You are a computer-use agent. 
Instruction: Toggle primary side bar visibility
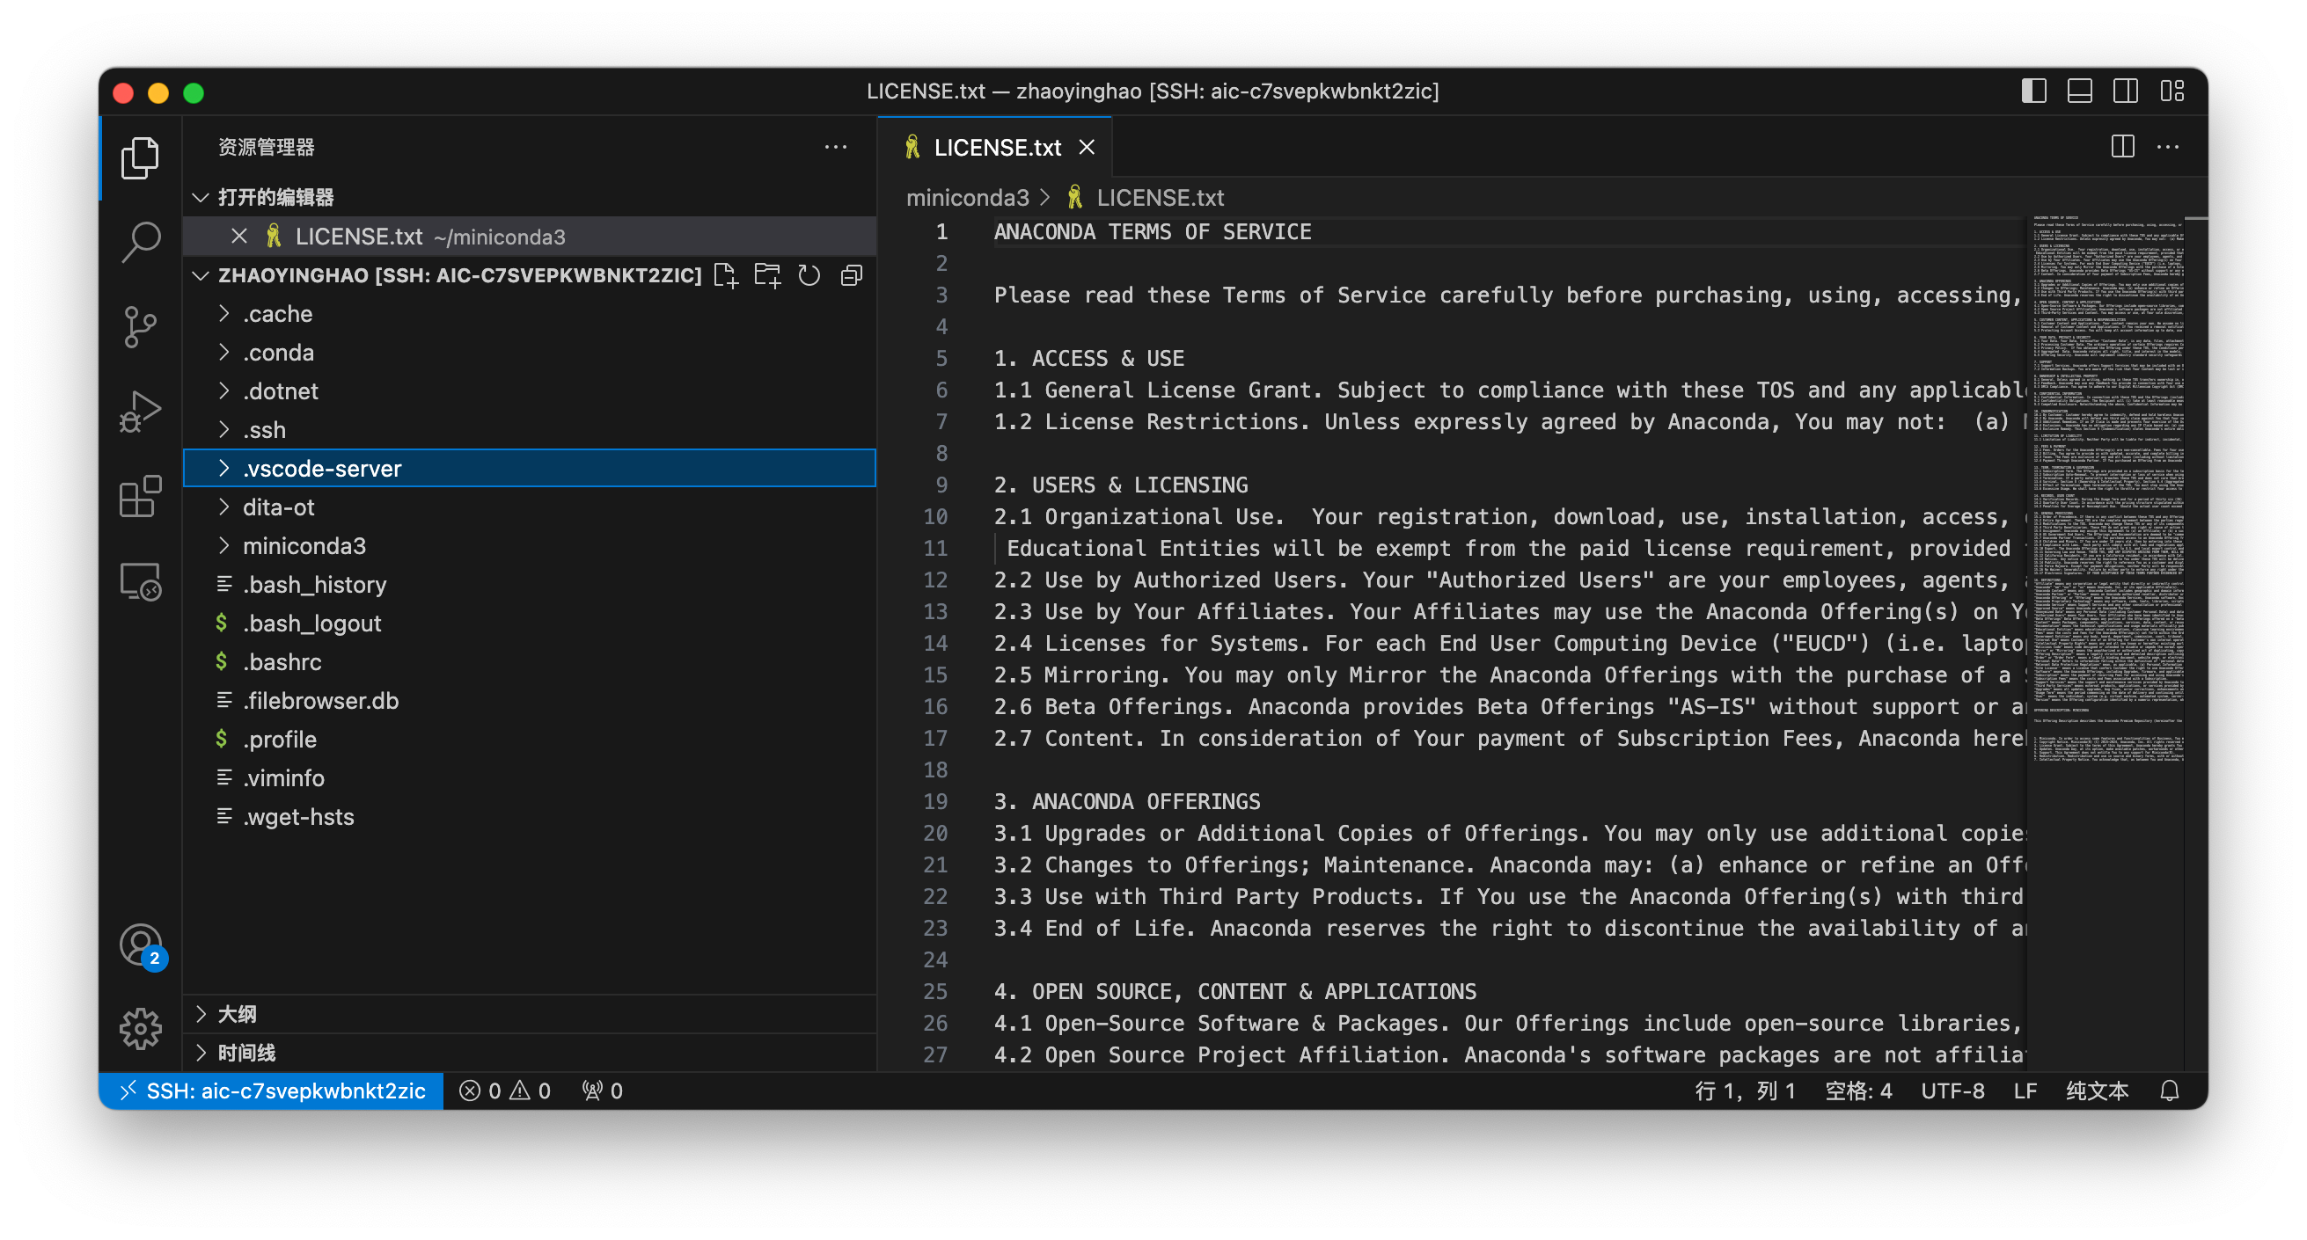(2034, 91)
